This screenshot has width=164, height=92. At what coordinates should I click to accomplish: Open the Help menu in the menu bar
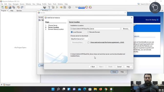pos(66,4)
